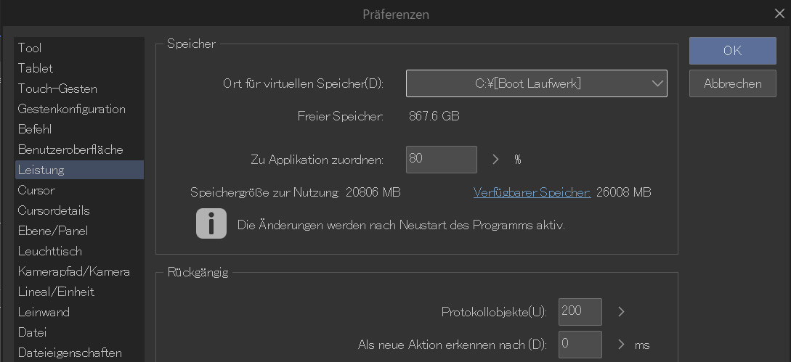This screenshot has height=362, width=791.
Task: Close the Präferenzen dialog with X
Action: pyautogui.click(x=779, y=12)
